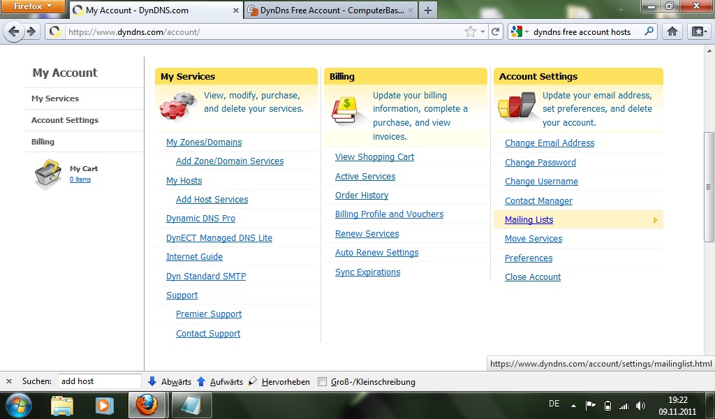Open the 0 items cart link
Viewport: 715px width, 419px height.
coord(80,179)
